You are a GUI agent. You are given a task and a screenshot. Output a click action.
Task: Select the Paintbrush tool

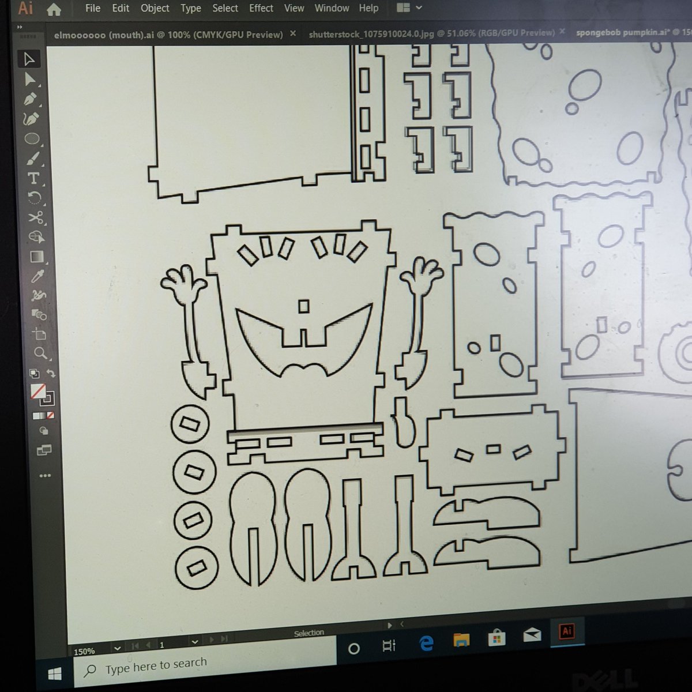tap(33, 158)
